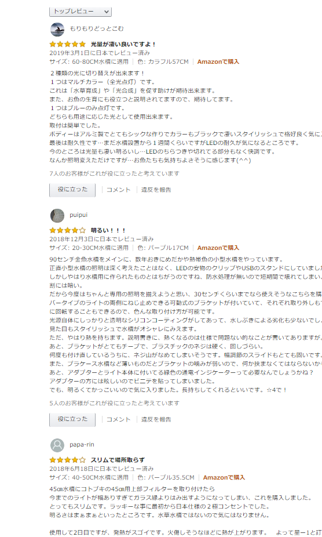Click コメント under the first review
The width and height of the screenshot is (322, 537).
(118, 190)
